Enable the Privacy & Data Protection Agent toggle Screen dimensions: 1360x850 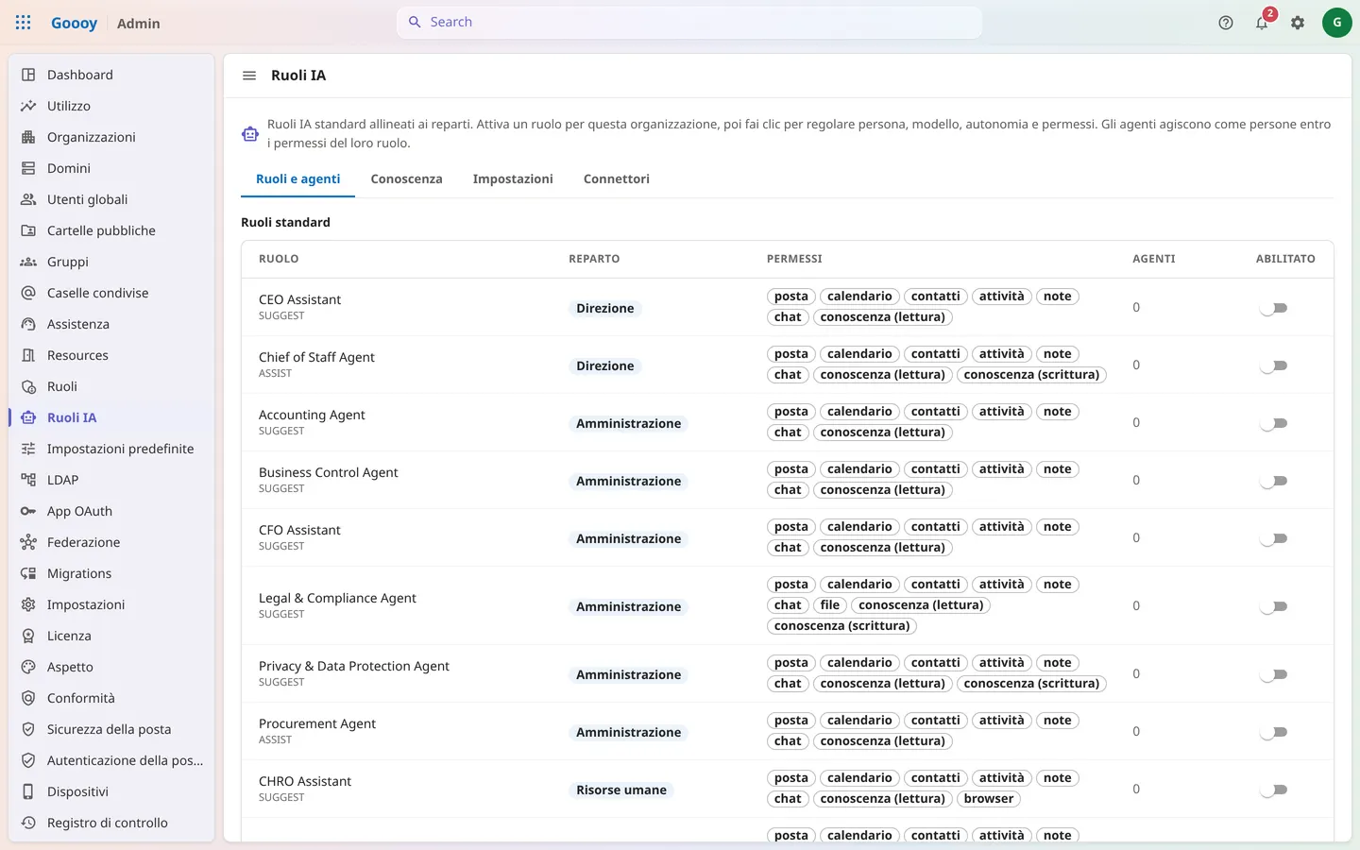tap(1274, 674)
